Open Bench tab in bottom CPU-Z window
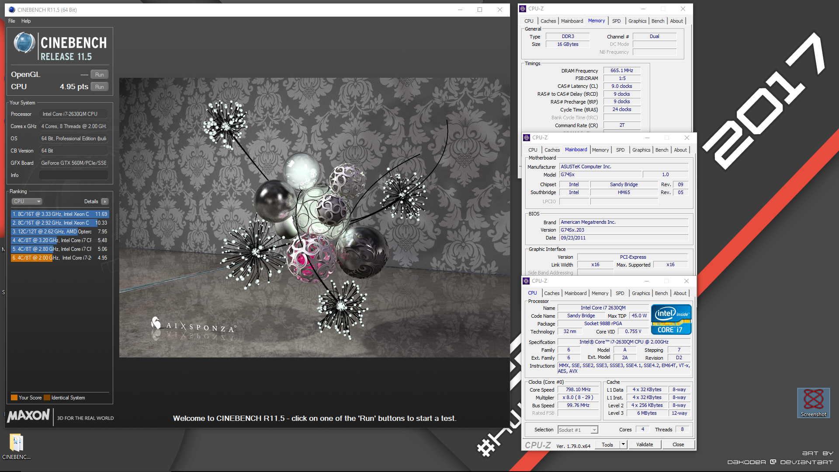The width and height of the screenshot is (839, 472). tap(661, 293)
